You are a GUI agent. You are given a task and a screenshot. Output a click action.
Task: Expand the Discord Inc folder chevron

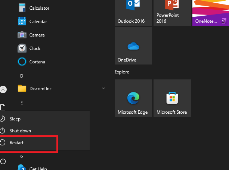103,89
